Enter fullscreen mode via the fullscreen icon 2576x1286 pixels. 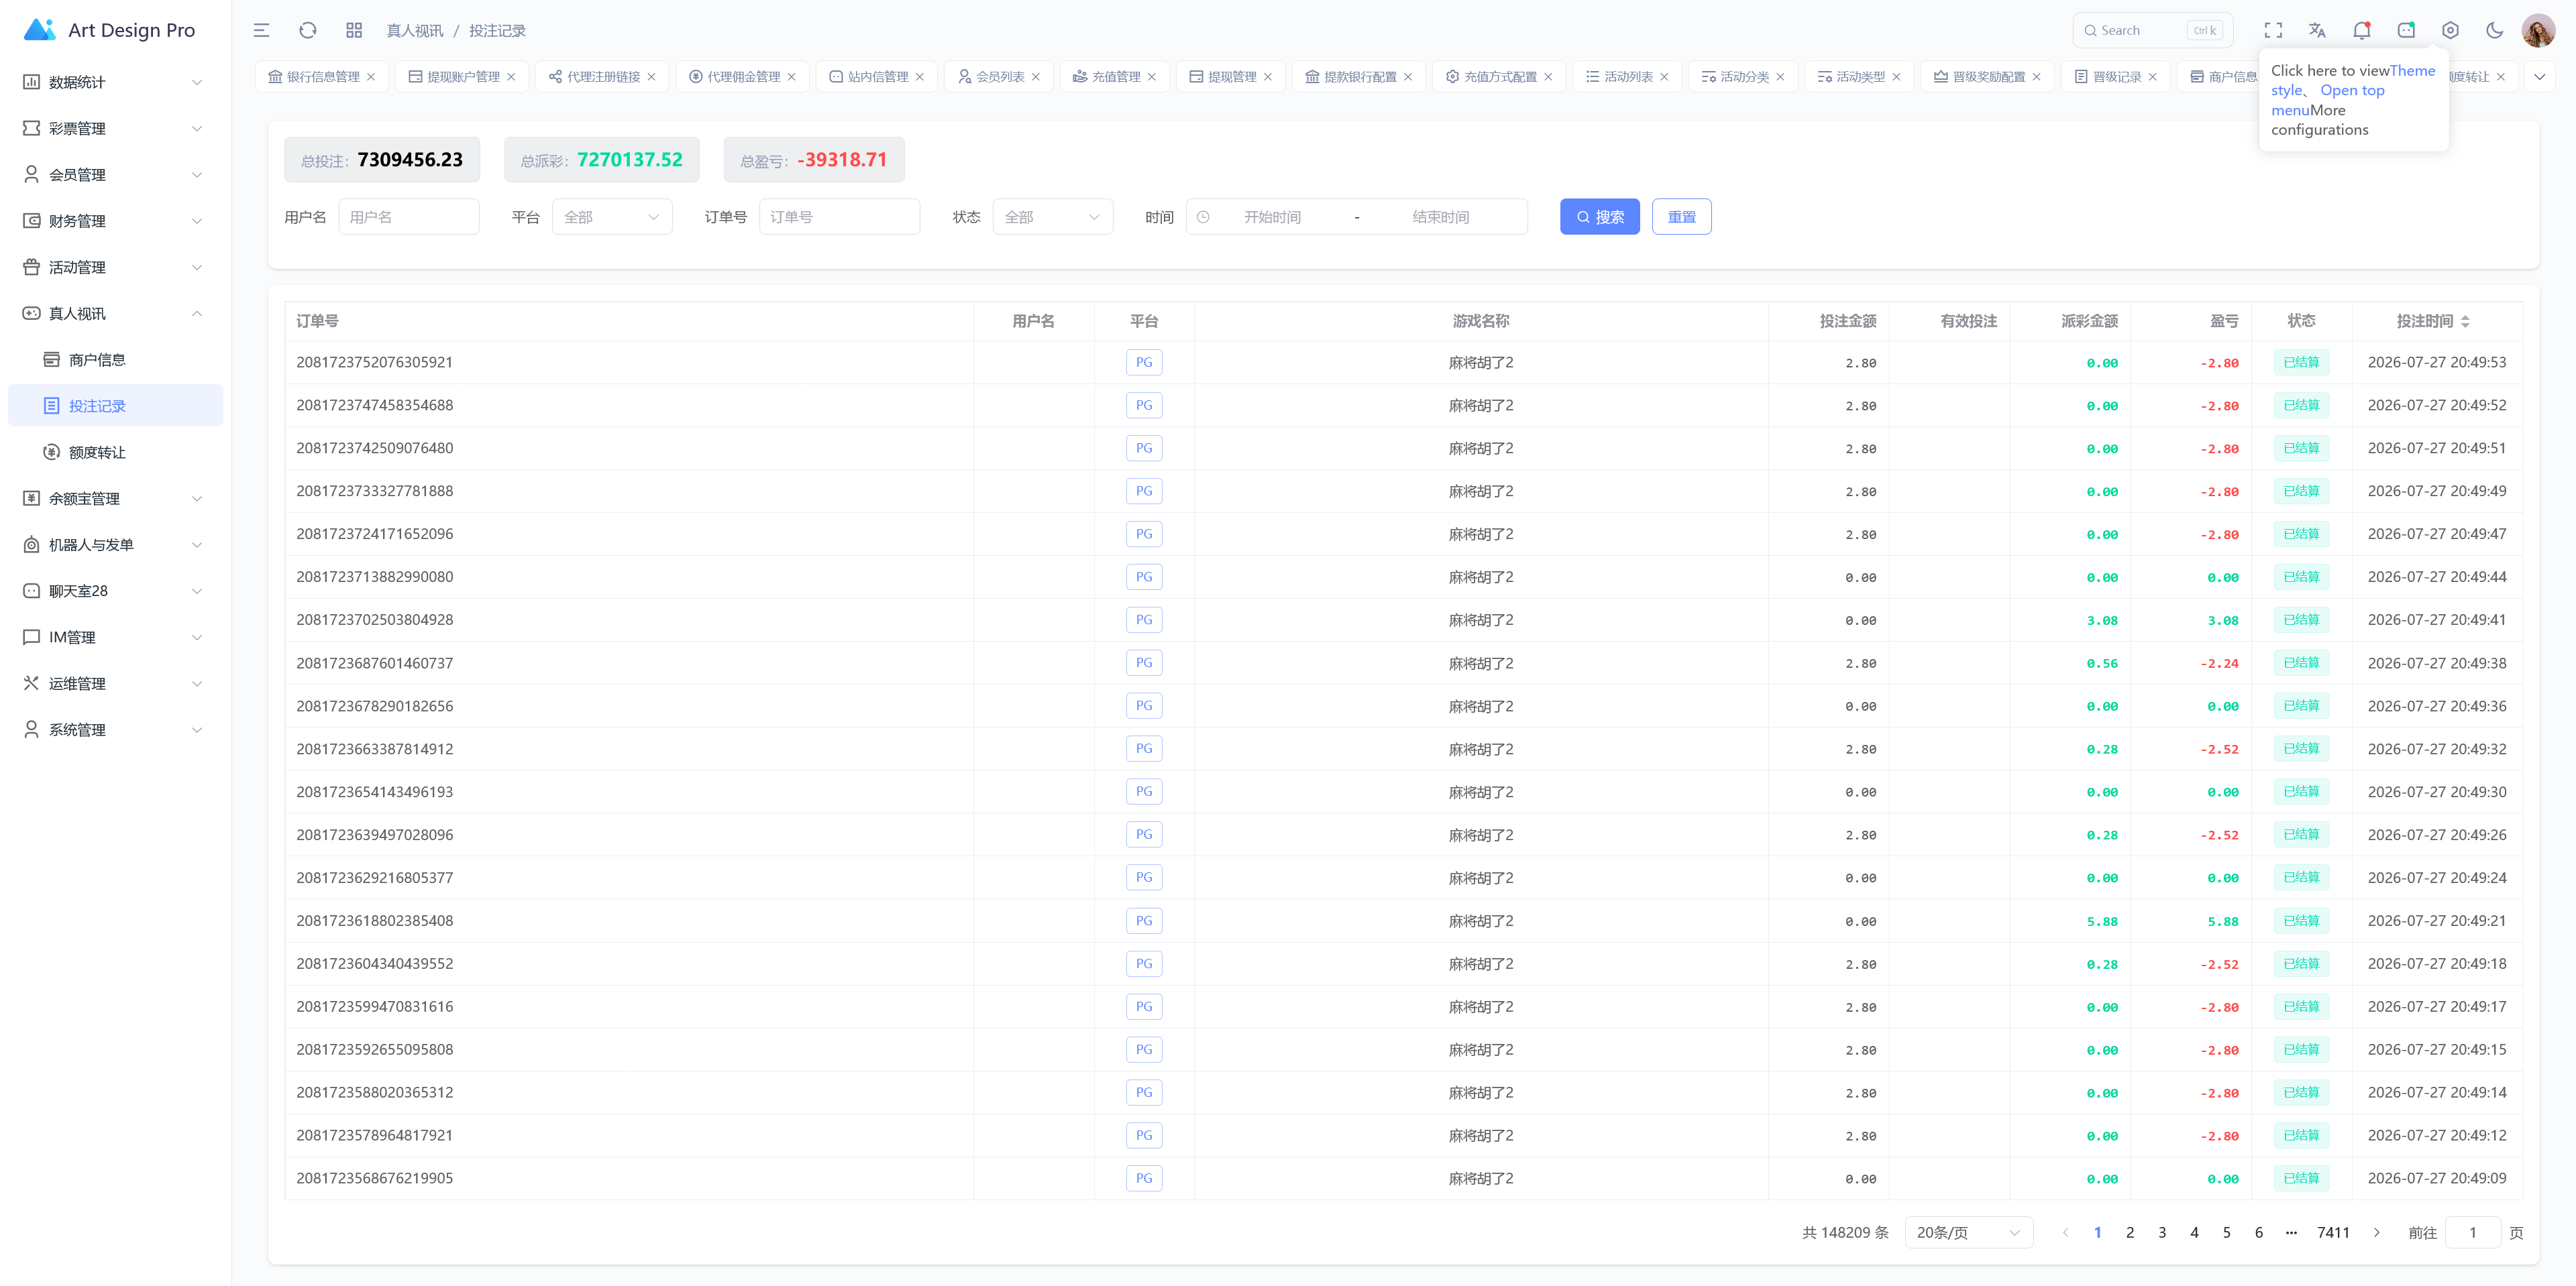click(2273, 30)
